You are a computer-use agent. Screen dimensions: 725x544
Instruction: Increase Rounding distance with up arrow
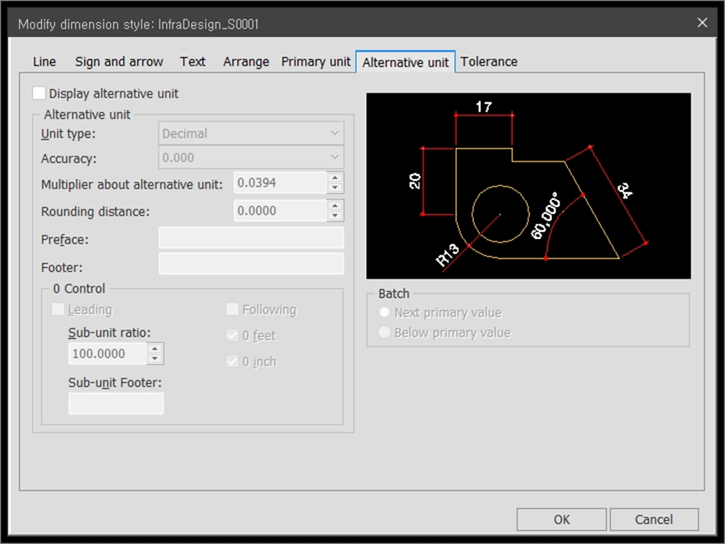(335, 205)
